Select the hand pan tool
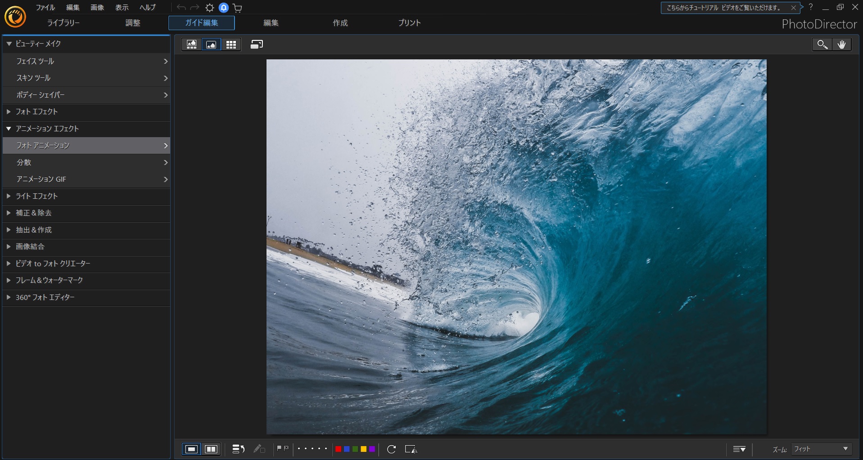Screen dimensions: 863x460 tap(841, 45)
